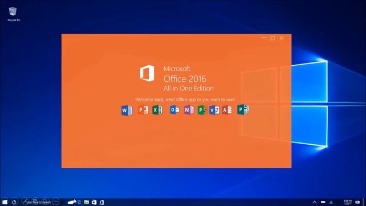Show hidden system tray icons
Viewport: 366px width, 206px height.
pyautogui.click(x=315, y=202)
